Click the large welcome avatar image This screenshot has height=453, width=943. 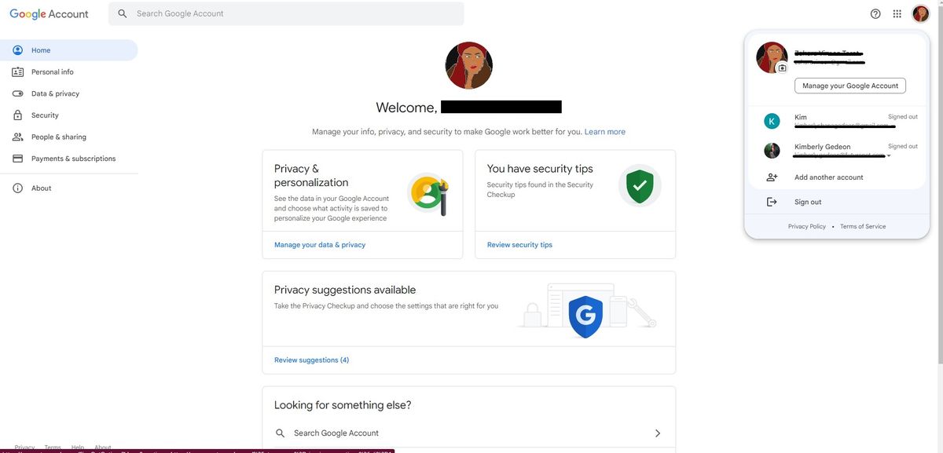[x=469, y=64]
